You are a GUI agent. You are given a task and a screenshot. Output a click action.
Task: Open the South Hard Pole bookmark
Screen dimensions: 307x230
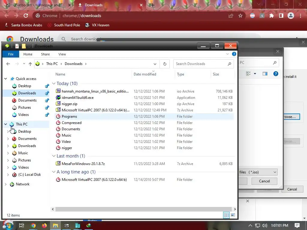coord(64,25)
